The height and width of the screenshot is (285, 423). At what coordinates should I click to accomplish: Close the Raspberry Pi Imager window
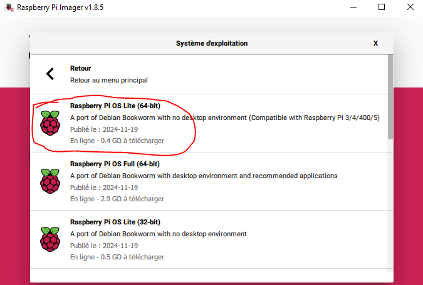410,7
